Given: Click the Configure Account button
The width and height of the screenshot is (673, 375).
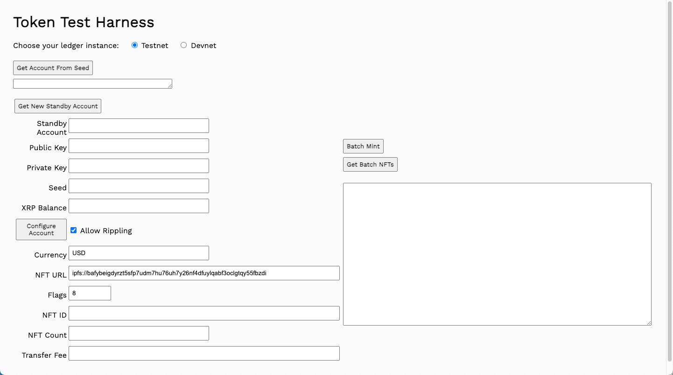Looking at the screenshot, I should pos(41,229).
